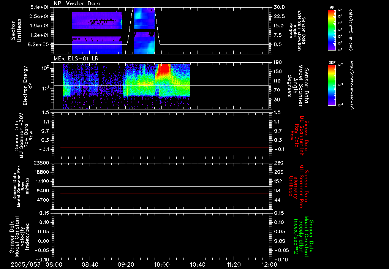Click the 'Model Scanner Pos Raw unitless' axis label

21,186
